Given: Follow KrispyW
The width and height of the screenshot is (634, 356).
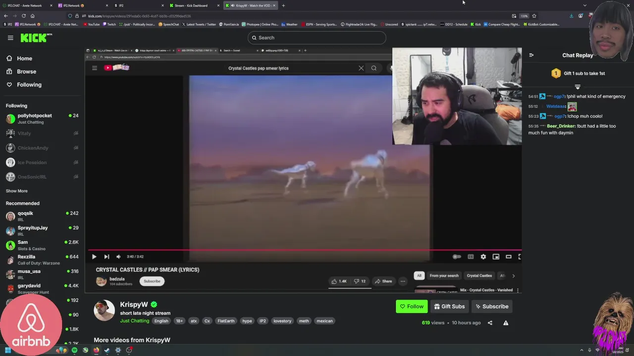Looking at the screenshot, I should pyautogui.click(x=412, y=307).
